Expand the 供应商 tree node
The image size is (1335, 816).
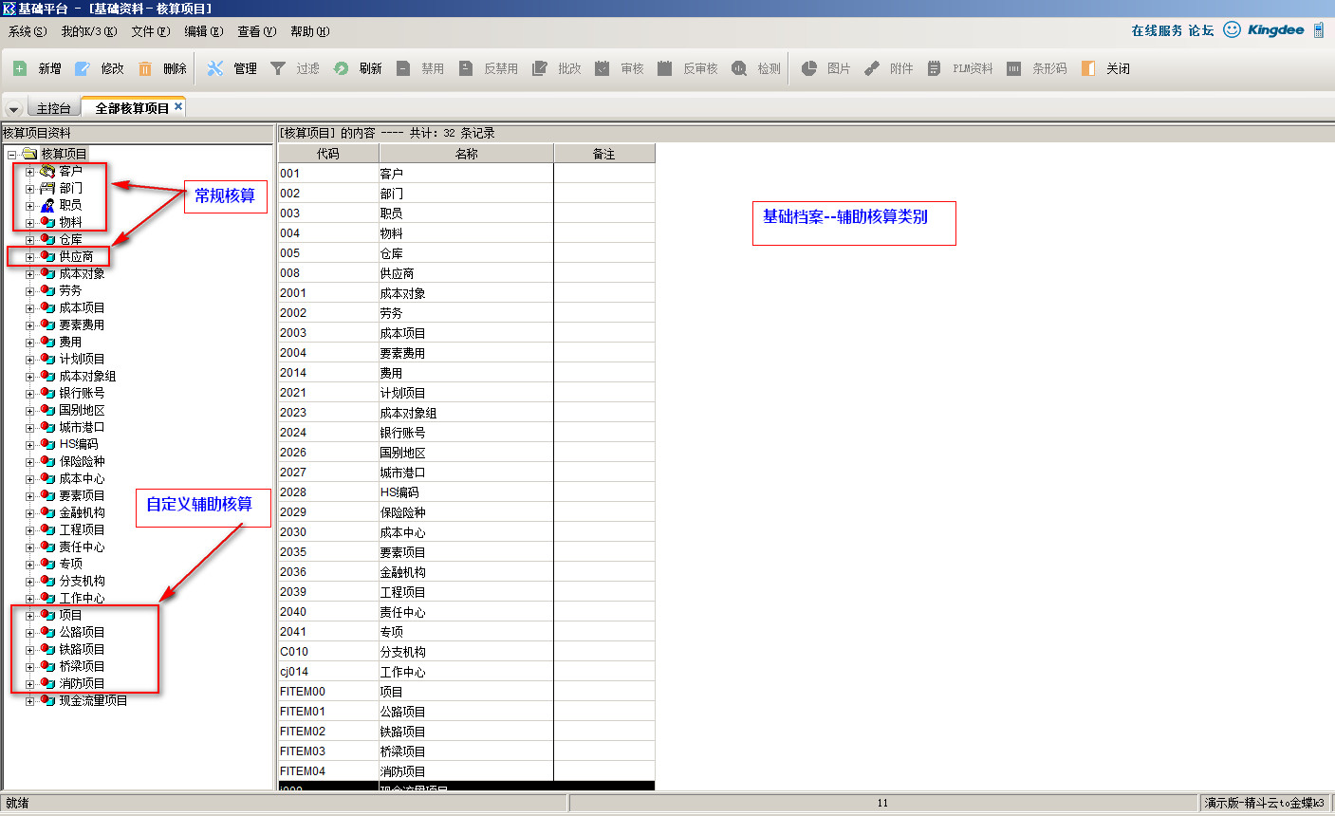(29, 257)
